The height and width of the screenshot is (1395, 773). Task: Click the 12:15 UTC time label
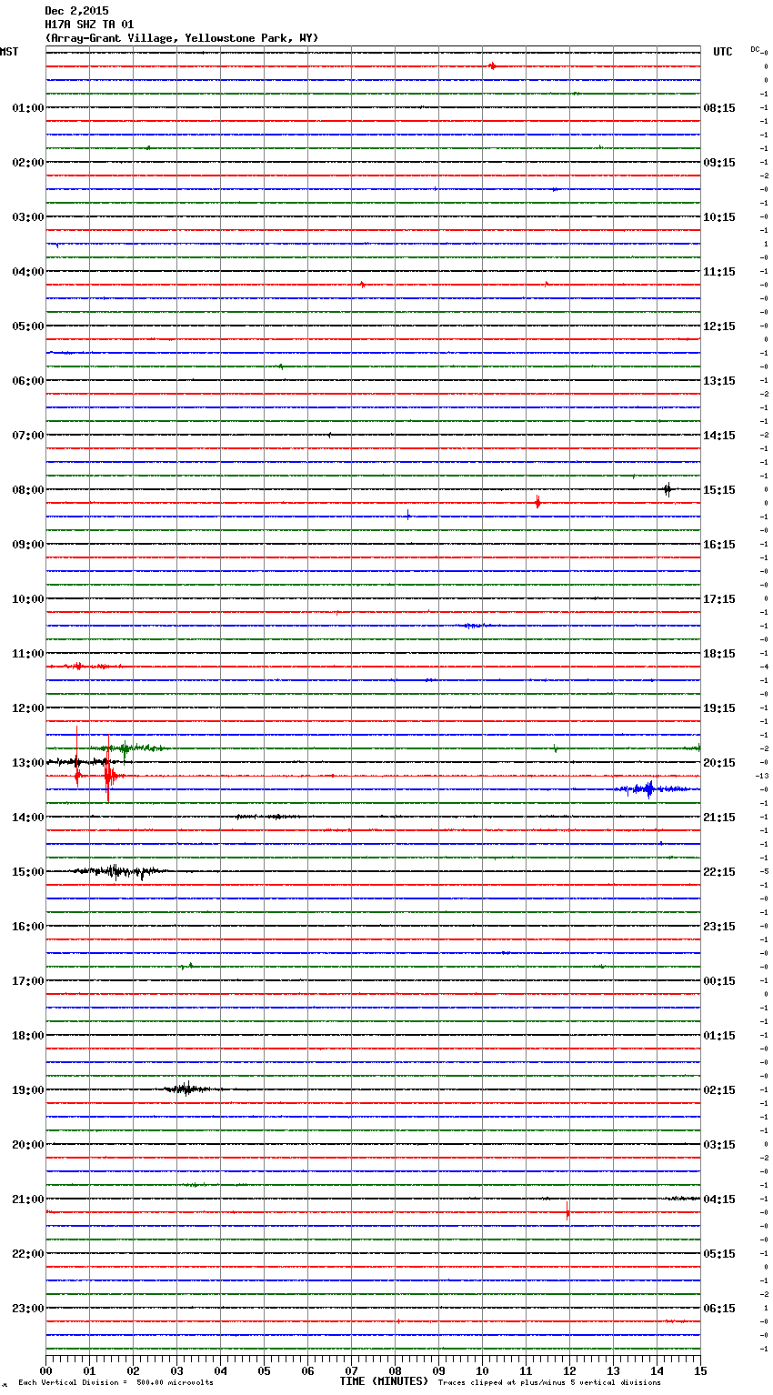click(x=719, y=326)
